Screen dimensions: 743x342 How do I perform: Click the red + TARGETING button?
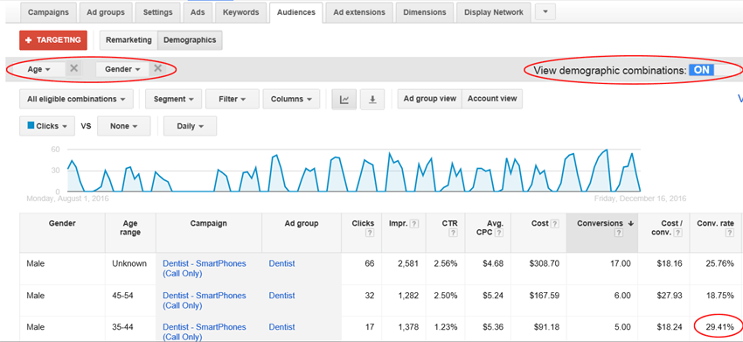point(53,40)
